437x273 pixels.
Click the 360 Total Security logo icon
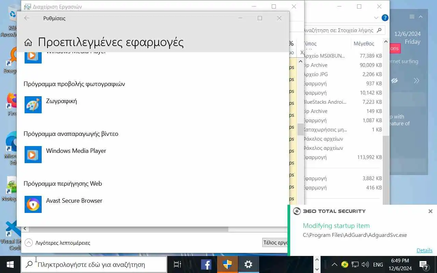297,211
